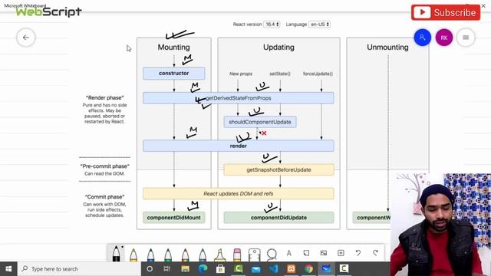Image resolution: width=491 pixels, height=276 pixels.
Task: Open Task View in taskbar
Action: (167, 269)
